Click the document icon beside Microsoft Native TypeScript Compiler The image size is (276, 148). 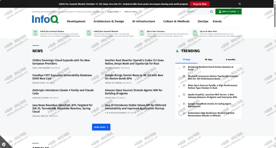pos(184,76)
